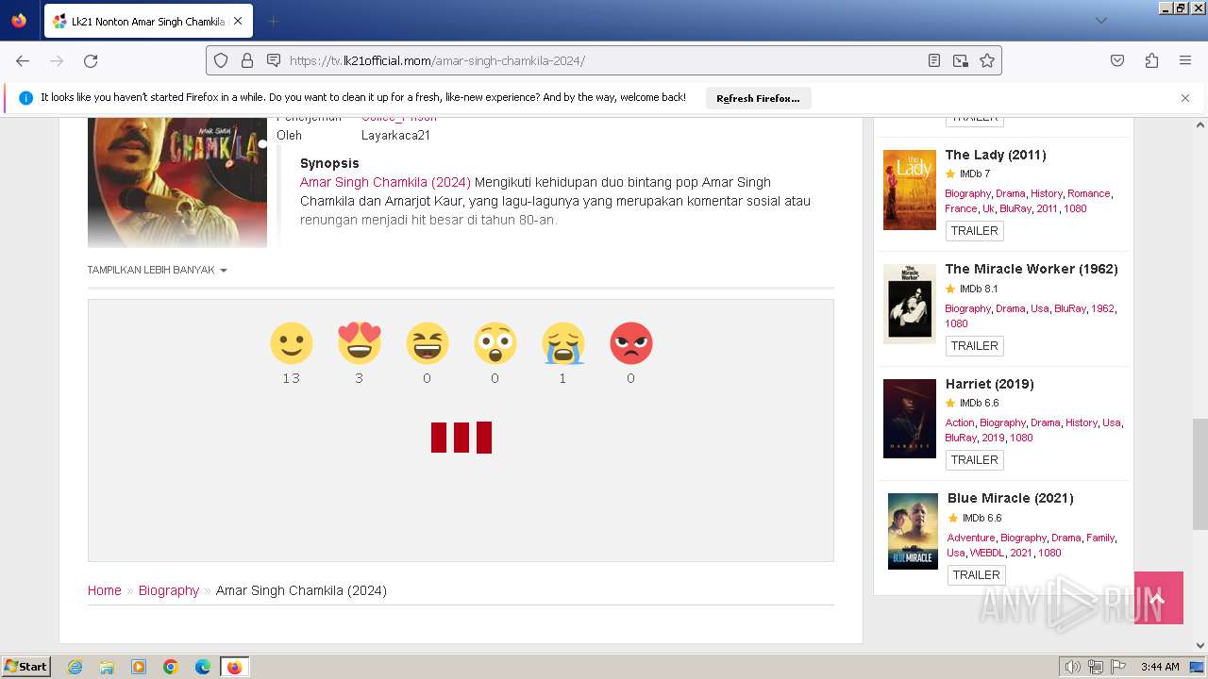Open the Pocket save icon
1208x679 pixels.
click(x=1117, y=60)
